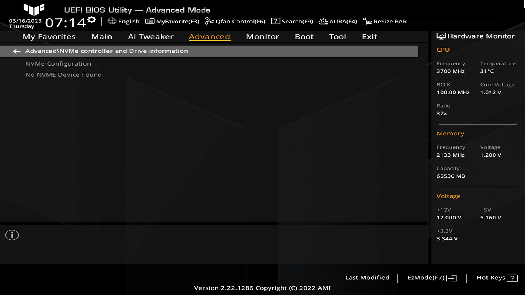Select the English language option
Image resolution: width=525 pixels, height=295 pixels.
click(129, 22)
